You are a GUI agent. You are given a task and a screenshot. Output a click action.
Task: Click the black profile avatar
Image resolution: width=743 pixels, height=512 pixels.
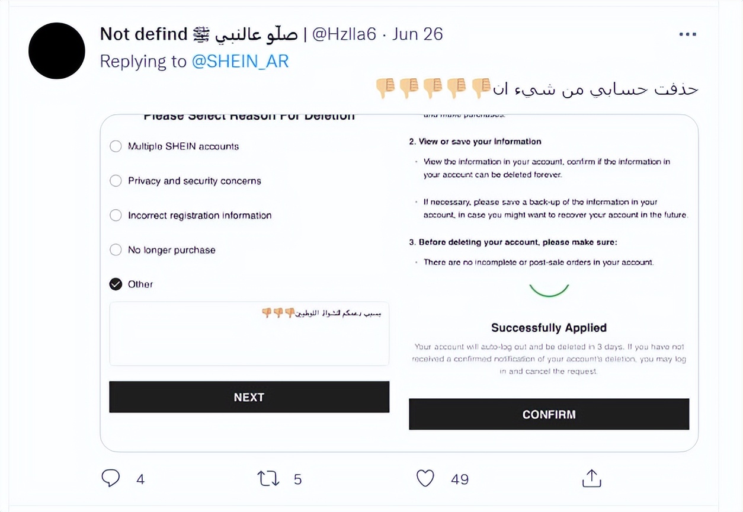point(57,51)
